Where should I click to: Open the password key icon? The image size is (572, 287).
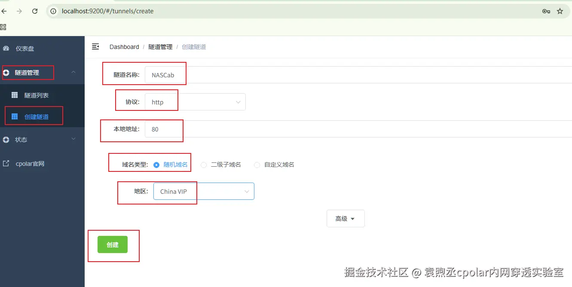[546, 11]
